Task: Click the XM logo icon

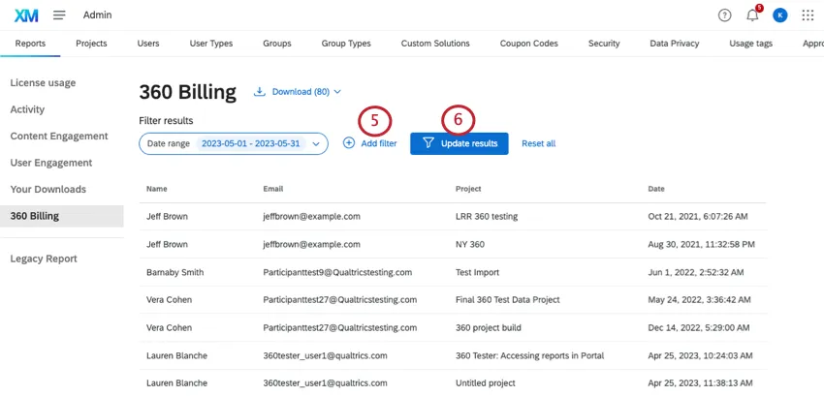Action: click(26, 15)
